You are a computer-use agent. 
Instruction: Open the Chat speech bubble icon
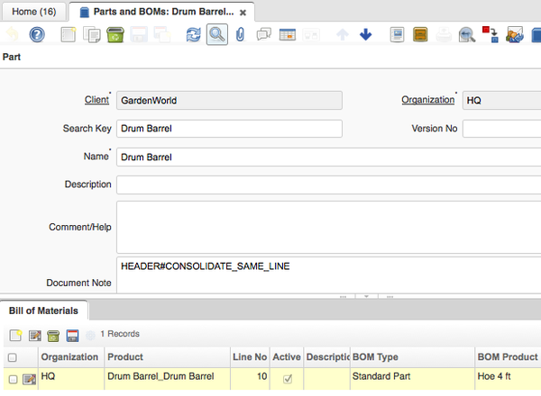point(264,35)
